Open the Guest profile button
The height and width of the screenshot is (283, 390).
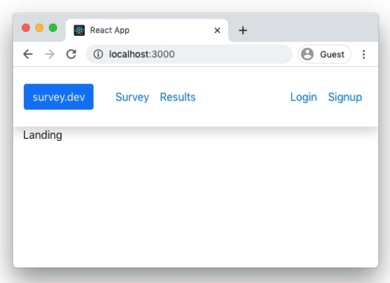pos(324,54)
